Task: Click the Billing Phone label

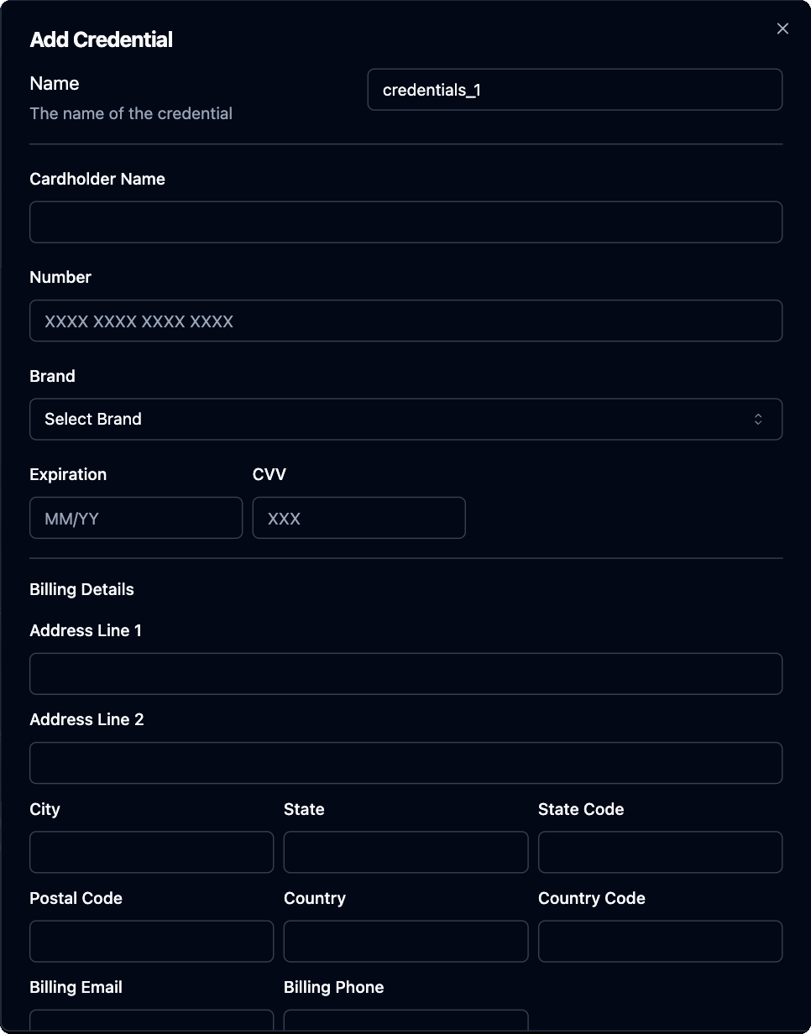Action: pos(334,987)
